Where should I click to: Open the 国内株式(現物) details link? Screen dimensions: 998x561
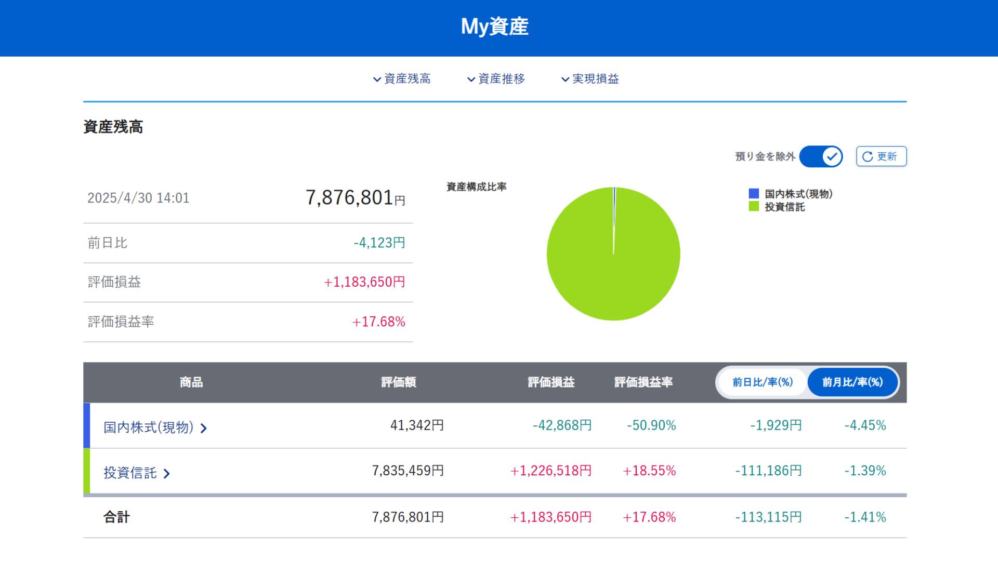148,428
